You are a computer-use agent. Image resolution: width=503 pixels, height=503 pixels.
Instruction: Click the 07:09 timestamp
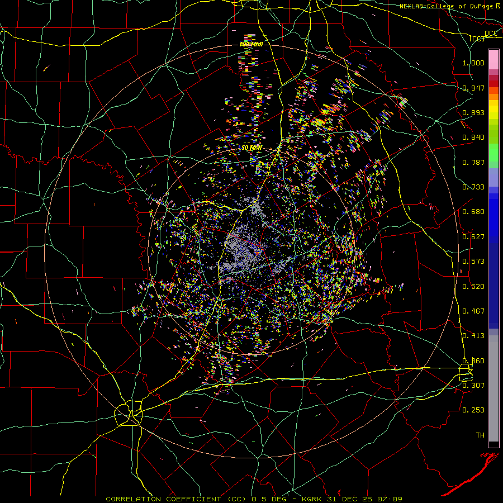point(388,499)
